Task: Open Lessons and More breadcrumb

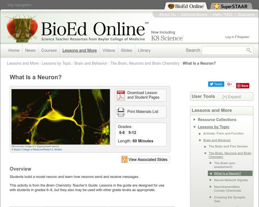Action: point(23,63)
